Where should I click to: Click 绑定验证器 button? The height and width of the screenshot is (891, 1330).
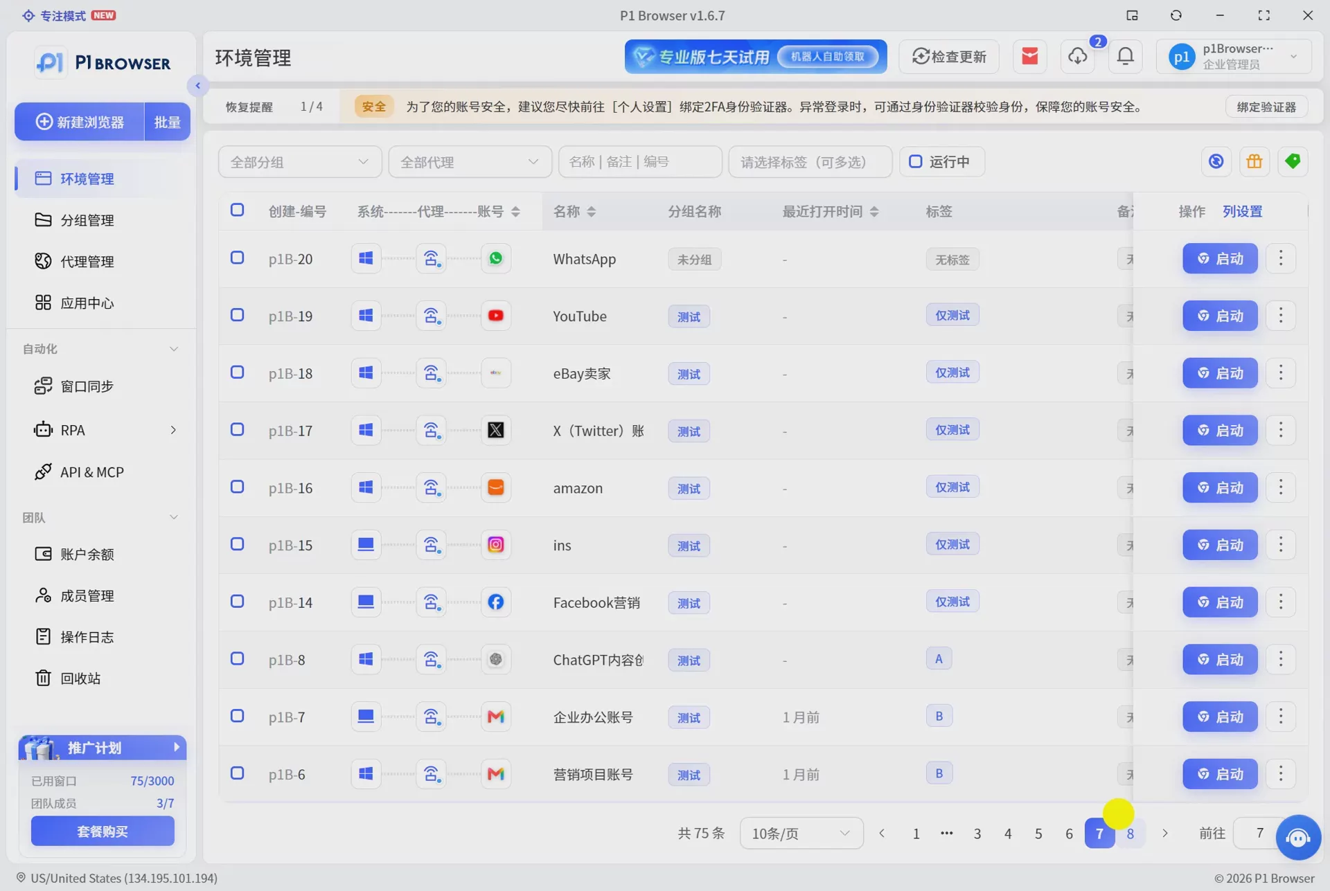pos(1266,107)
